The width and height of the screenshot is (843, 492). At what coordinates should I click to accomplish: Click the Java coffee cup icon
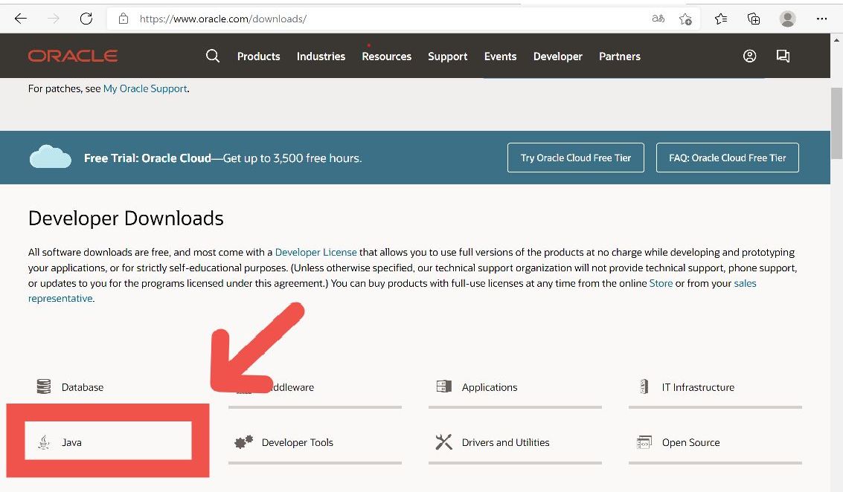tap(44, 442)
